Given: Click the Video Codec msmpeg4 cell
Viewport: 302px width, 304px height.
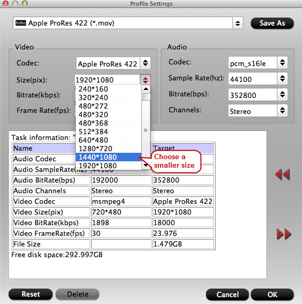Looking at the screenshot, I should point(121,201).
